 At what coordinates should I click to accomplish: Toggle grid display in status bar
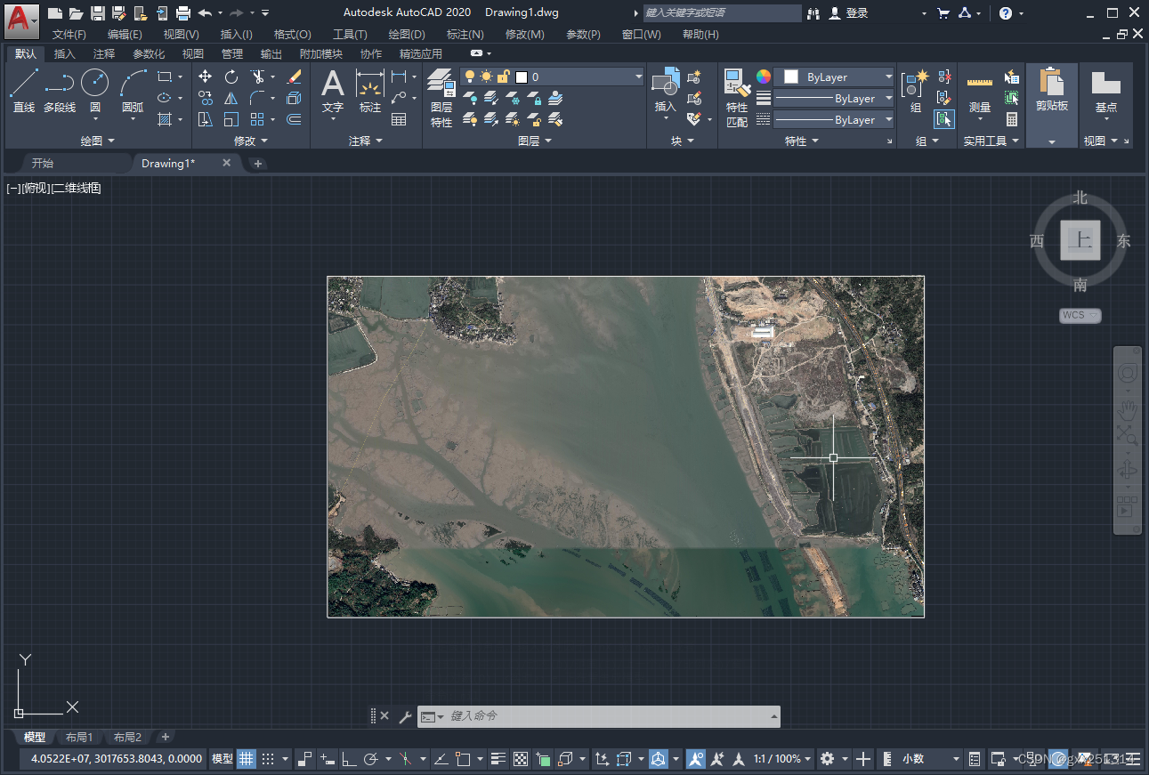pos(246,759)
